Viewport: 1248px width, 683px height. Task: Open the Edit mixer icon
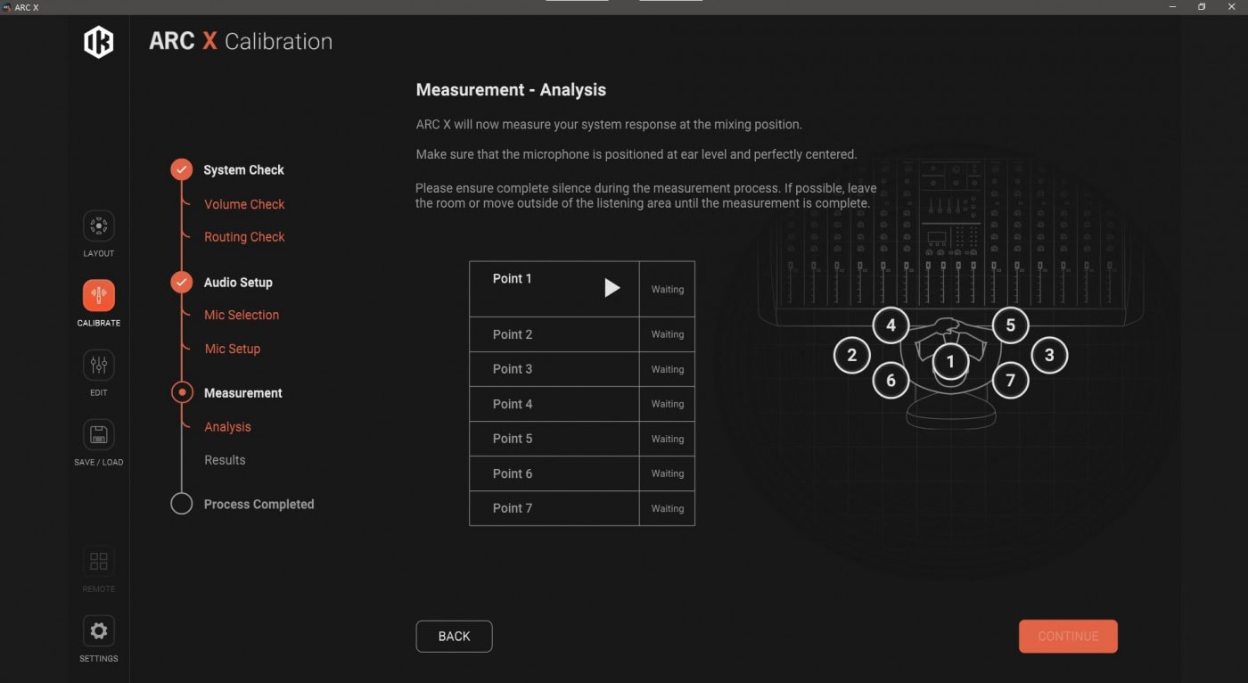(98, 365)
